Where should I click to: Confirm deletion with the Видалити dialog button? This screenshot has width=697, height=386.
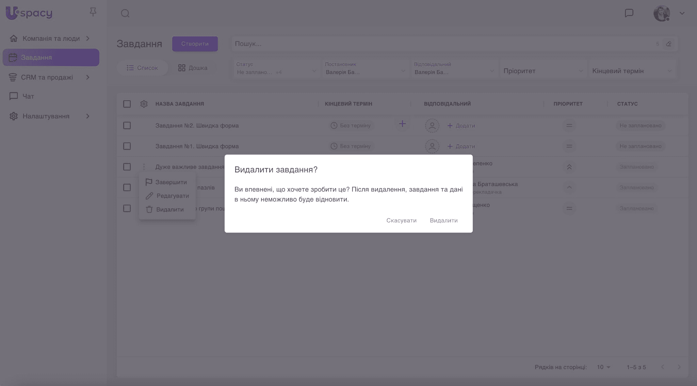(x=443, y=220)
